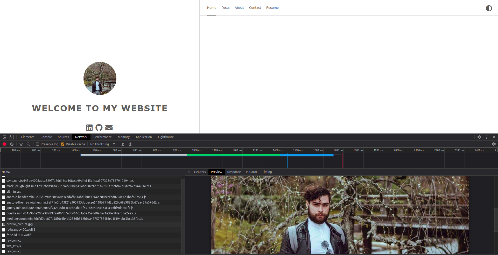Uncheck the Disable cache checkbox

[x=63, y=144]
